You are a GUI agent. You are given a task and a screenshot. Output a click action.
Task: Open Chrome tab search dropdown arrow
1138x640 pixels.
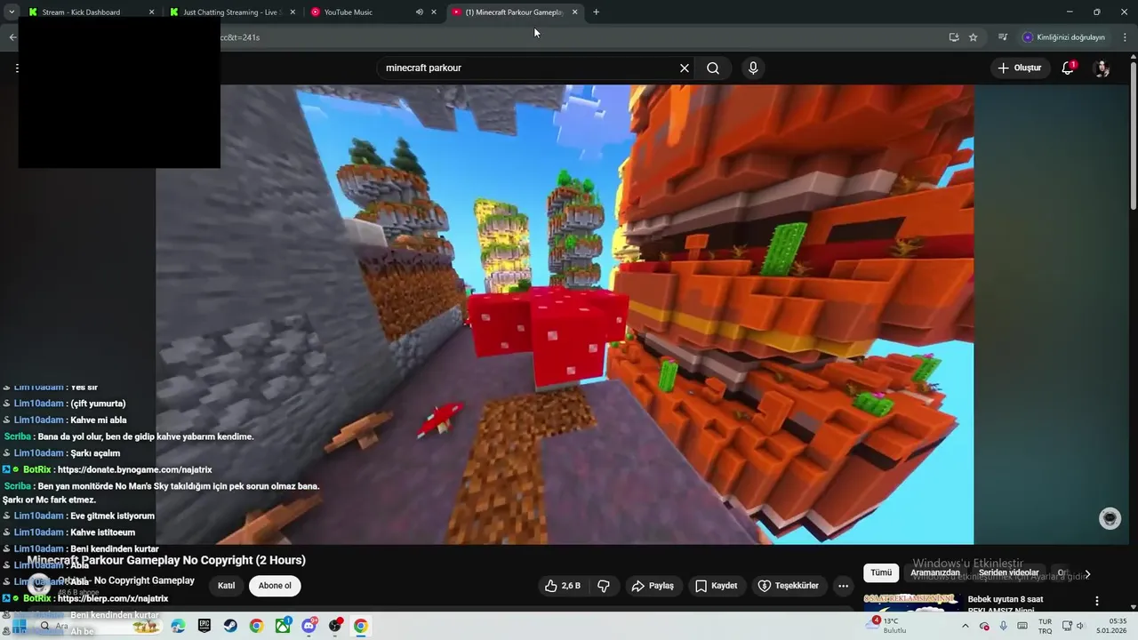coord(12,12)
